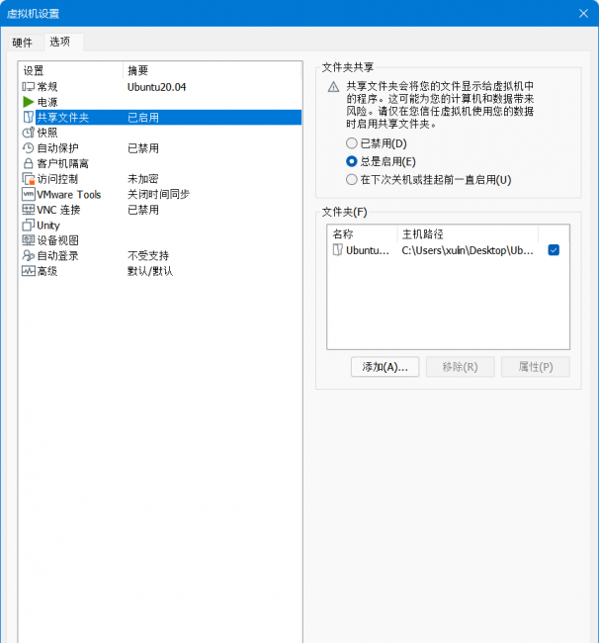Screen dimensions: 599x643
Task: Select the 快照 settings row
Action: 161,133
